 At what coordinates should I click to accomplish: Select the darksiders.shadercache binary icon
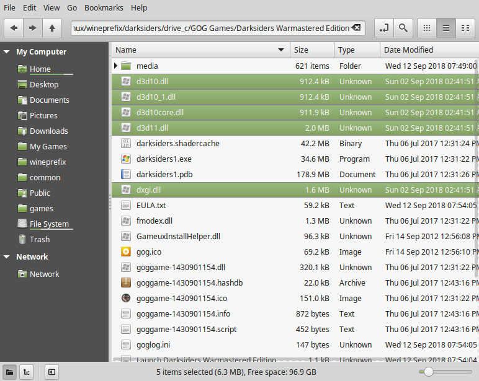tap(126, 143)
